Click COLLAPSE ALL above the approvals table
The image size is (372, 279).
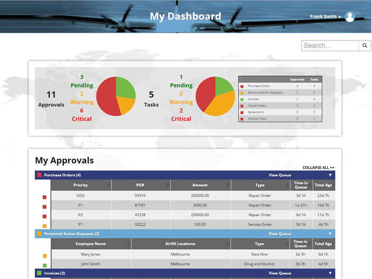[x=319, y=167]
